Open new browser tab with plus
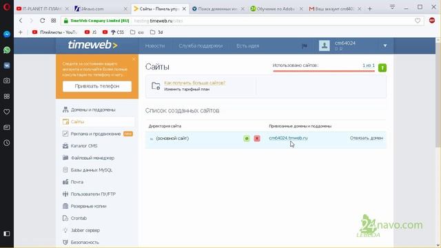This screenshot has width=441, height=248. coord(370,9)
